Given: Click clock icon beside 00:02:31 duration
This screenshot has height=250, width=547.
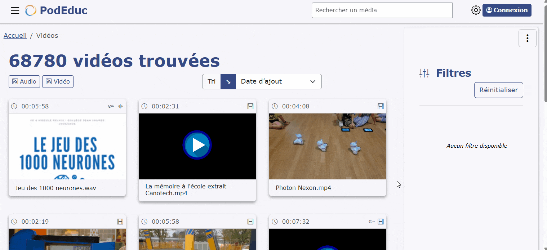Looking at the screenshot, I should point(144,106).
